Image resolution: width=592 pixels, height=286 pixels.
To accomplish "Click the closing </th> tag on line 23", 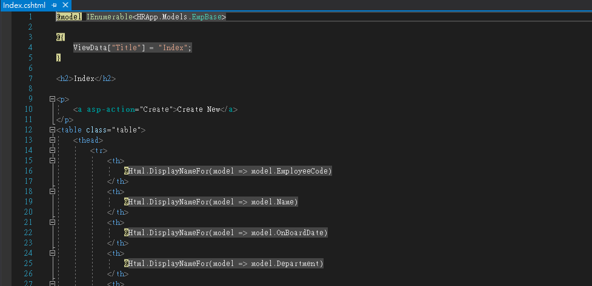I will [x=118, y=243].
